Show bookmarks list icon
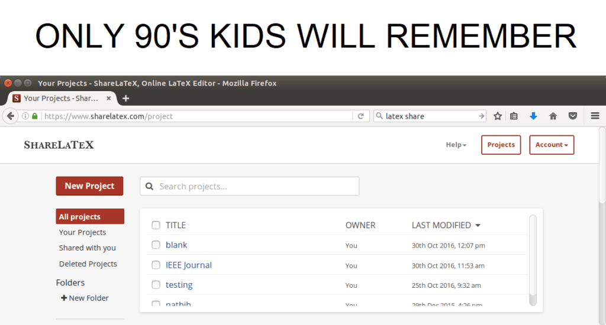Screen dimensions: 606x325 pos(514,116)
